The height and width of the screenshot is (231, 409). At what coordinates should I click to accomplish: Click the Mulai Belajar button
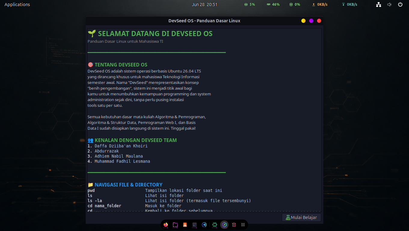click(x=301, y=217)
